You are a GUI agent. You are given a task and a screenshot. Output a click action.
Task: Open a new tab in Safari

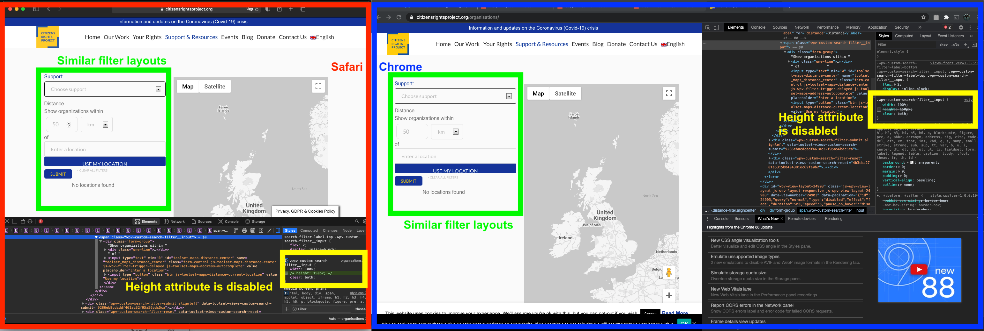(x=291, y=9)
